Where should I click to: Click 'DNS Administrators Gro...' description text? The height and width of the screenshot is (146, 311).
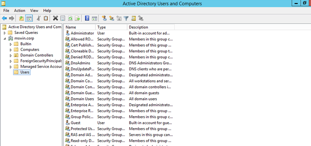(151, 63)
